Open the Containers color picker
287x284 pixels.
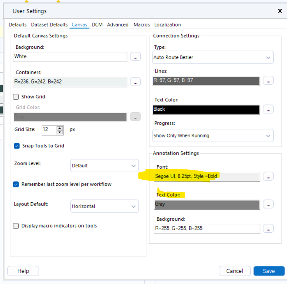point(135,82)
